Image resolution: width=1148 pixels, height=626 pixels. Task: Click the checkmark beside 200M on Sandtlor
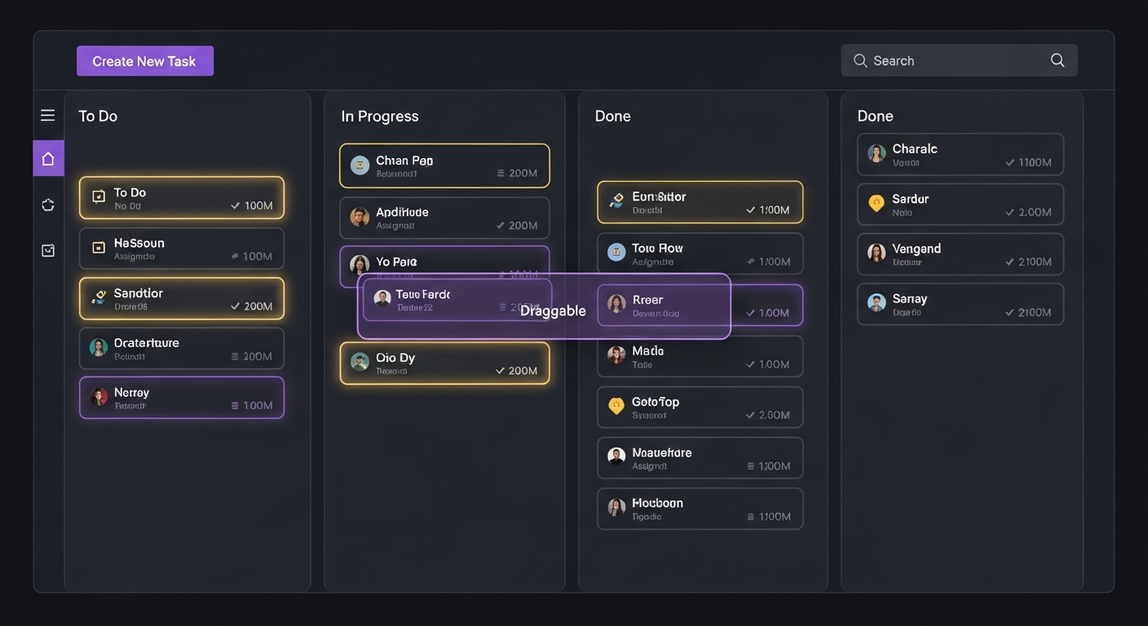click(x=235, y=306)
